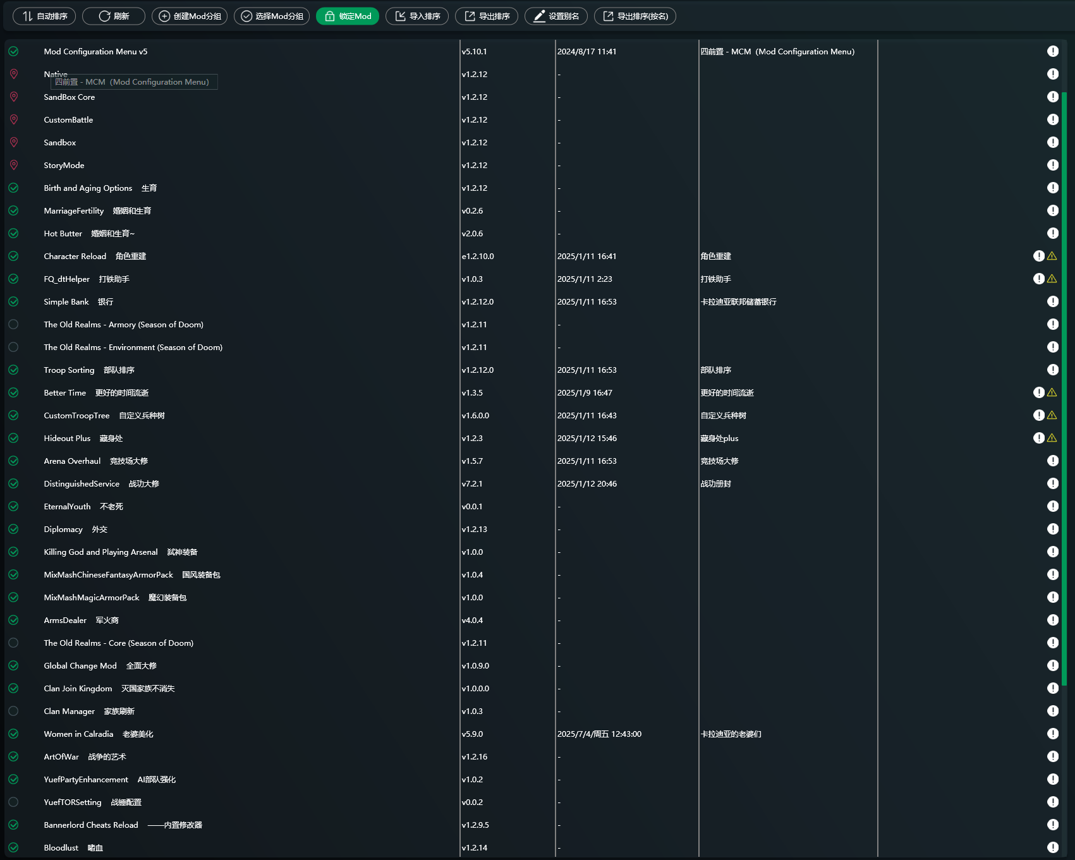This screenshot has width=1075, height=860.
Task: Disable the Troop Sorting mod checkmark
Action: [x=13, y=370]
